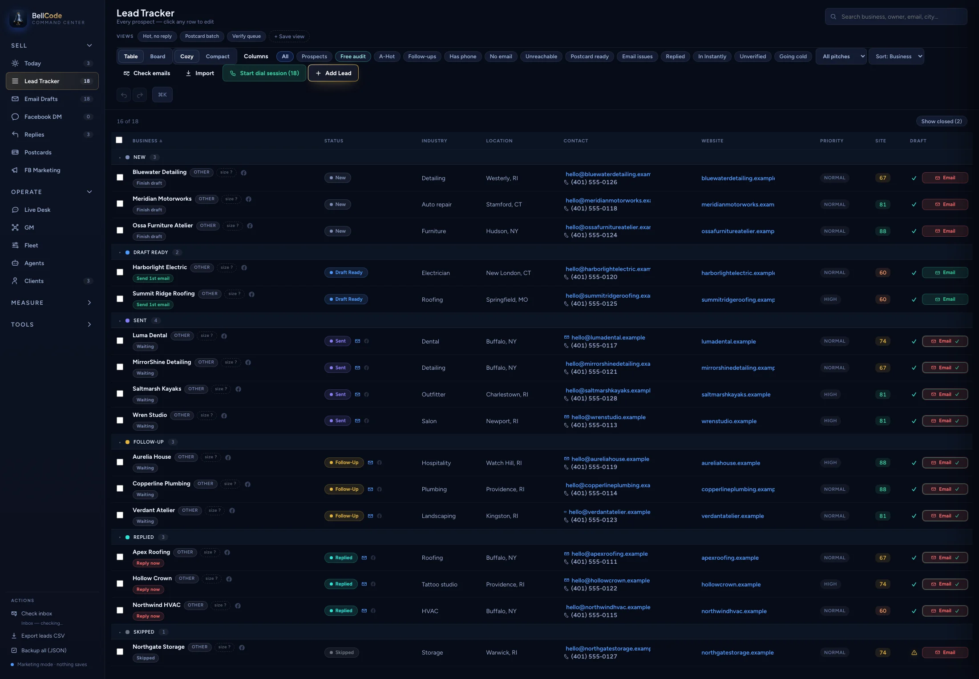This screenshot has width=979, height=679.
Task: Filter by A-Hot leads
Action: 387,57
